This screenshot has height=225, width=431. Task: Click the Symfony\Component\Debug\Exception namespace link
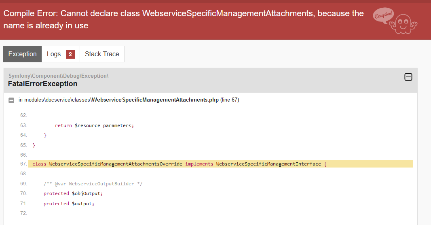pyautogui.click(x=58, y=76)
